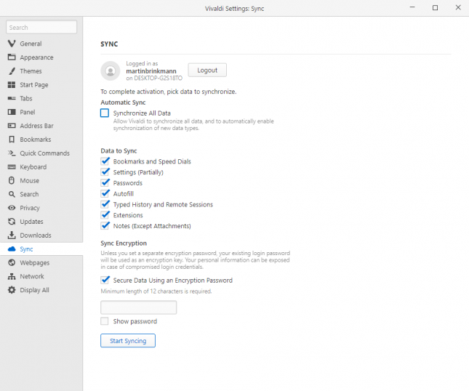This screenshot has width=469, height=391.
Task: Click the Updates refresh icon
Action: coord(12,222)
